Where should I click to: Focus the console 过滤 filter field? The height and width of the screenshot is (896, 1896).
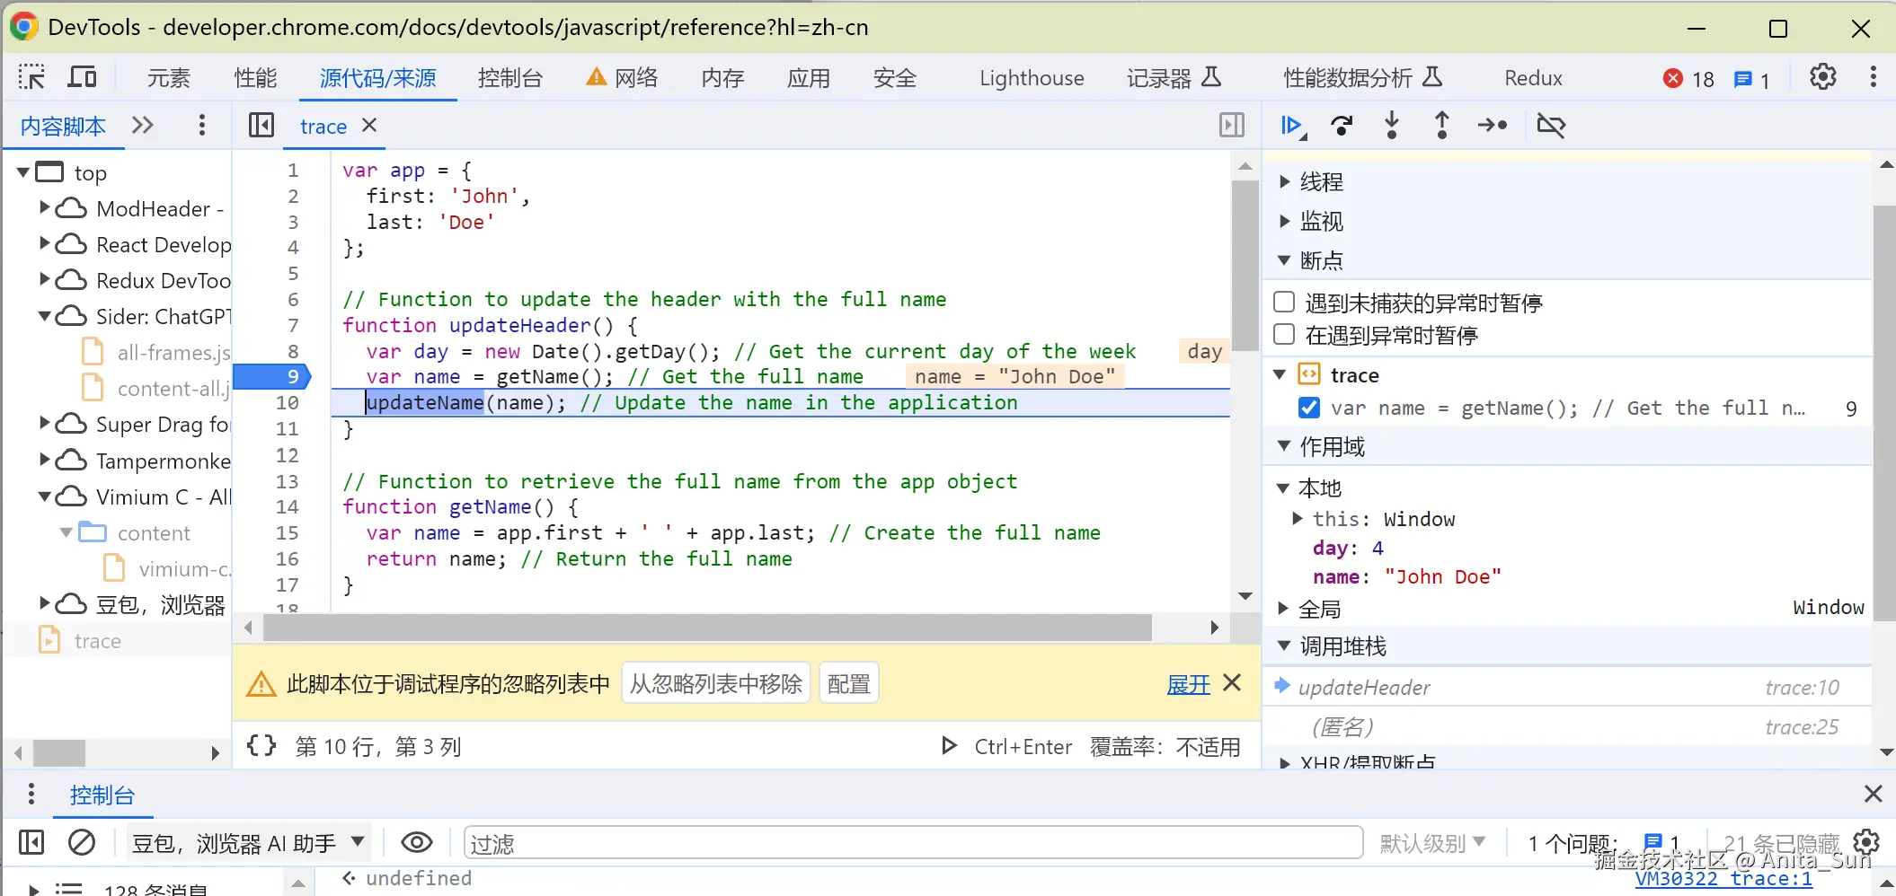(914, 843)
